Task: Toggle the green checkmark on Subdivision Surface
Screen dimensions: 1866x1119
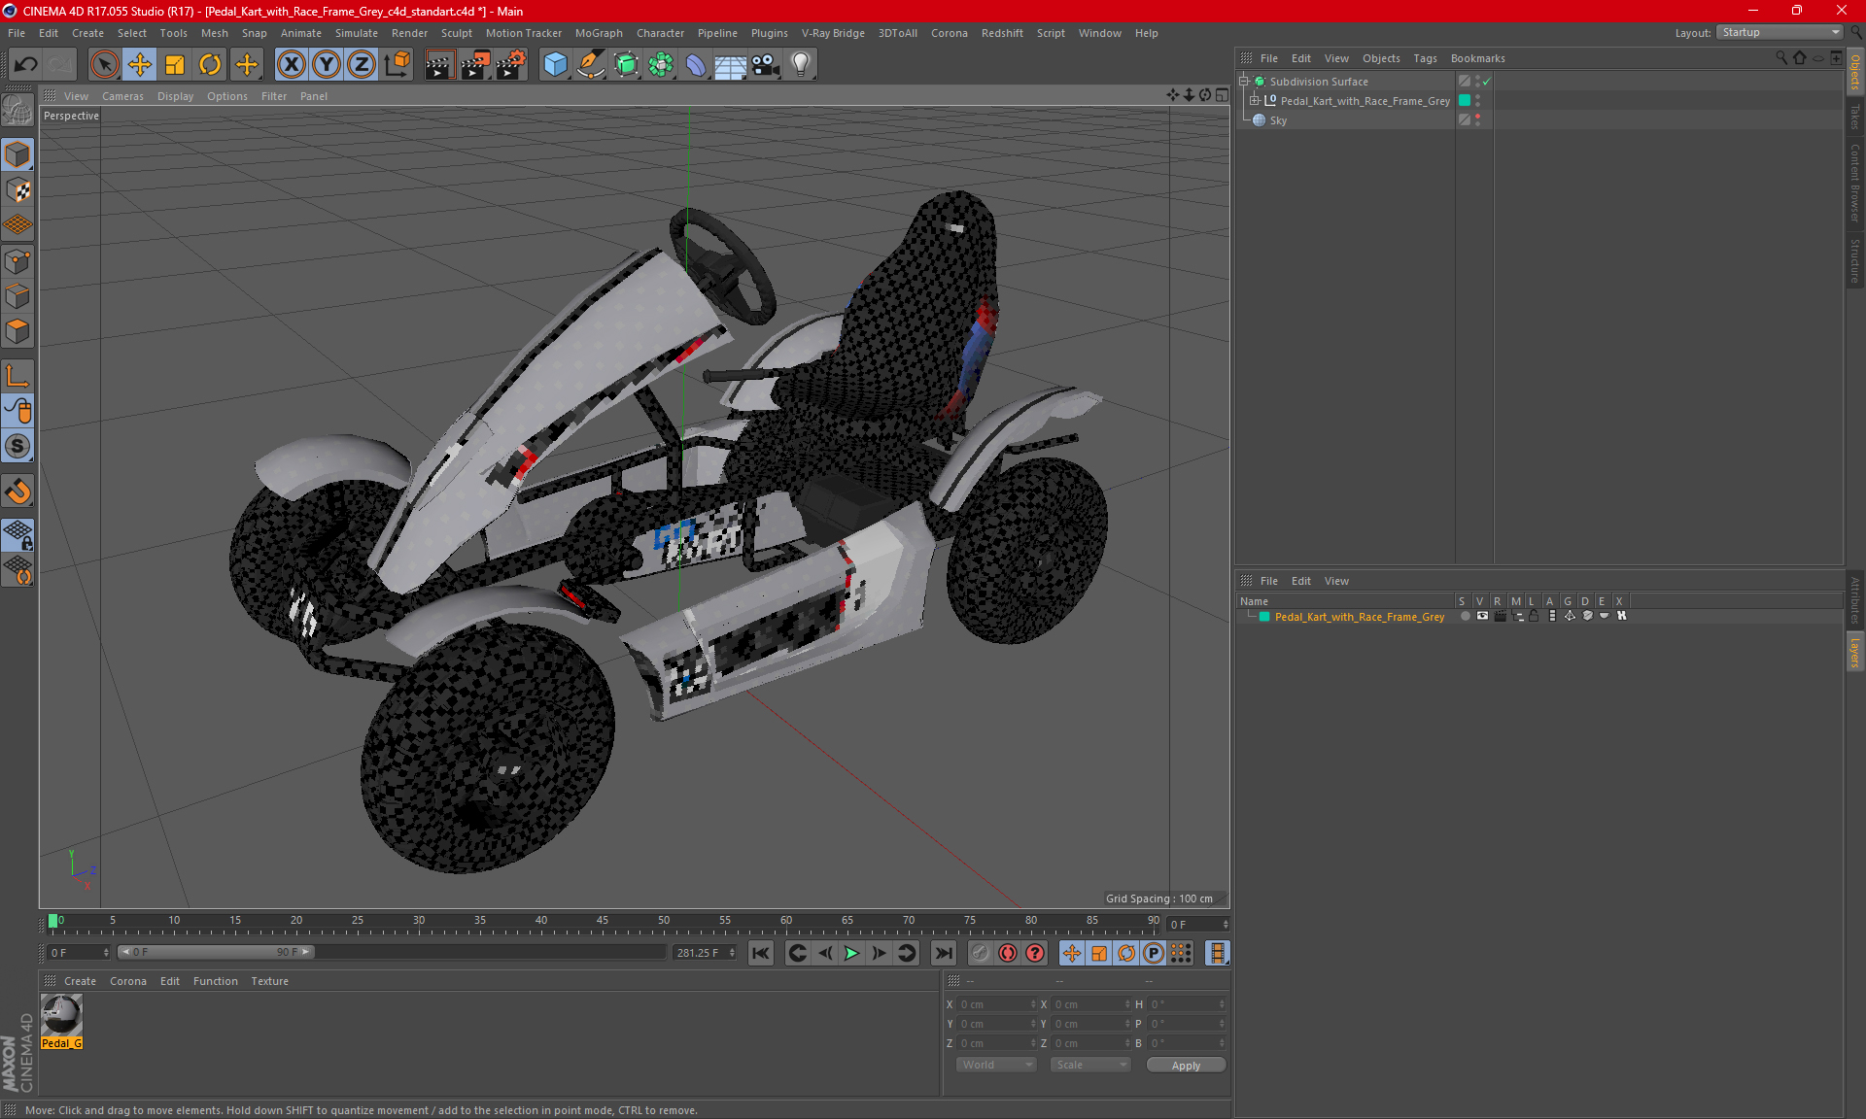Action: click(x=1488, y=82)
